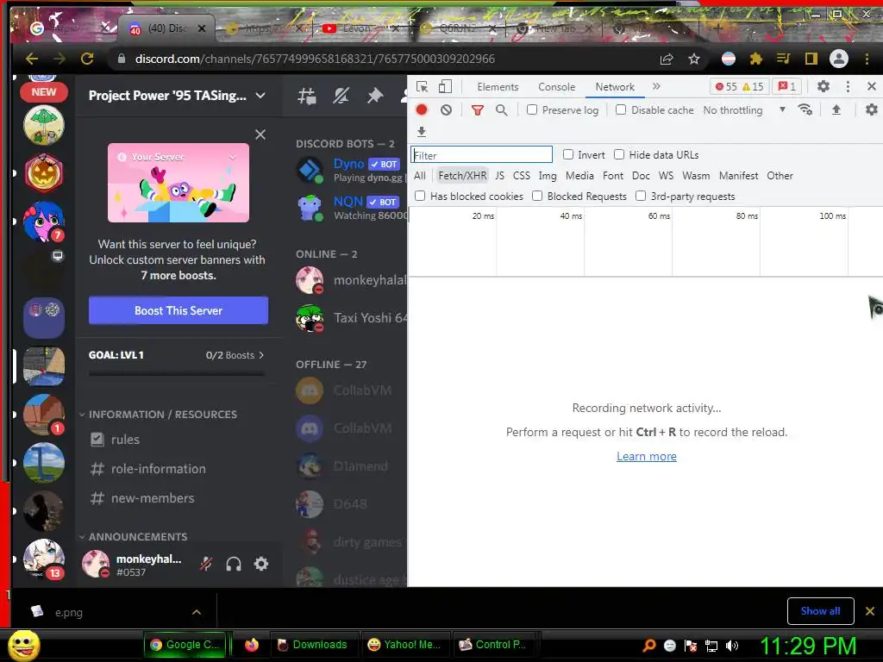Click the export HAR download arrow icon

coord(421,132)
